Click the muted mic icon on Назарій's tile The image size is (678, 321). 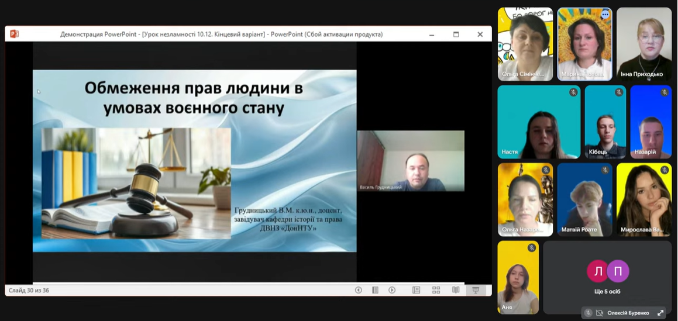[x=665, y=92]
